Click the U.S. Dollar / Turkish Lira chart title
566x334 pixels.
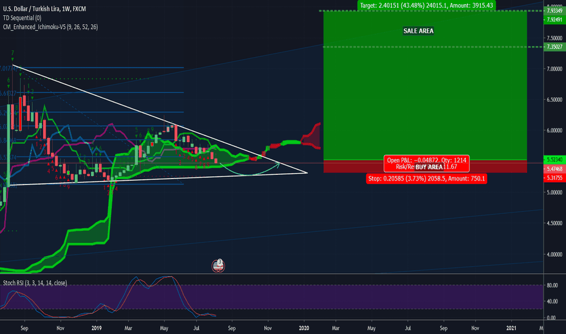pos(44,9)
